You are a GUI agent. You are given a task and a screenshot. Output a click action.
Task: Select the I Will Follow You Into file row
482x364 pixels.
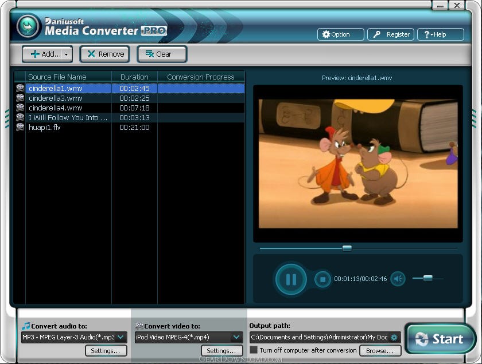pyautogui.click(x=130, y=117)
